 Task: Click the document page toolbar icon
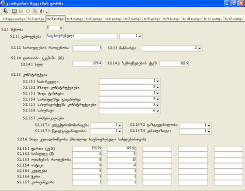point(35,11)
